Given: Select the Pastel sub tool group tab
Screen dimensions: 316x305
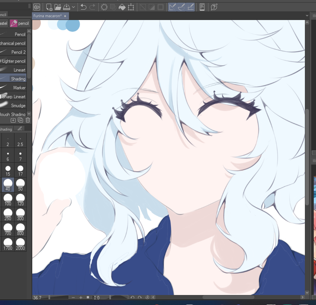Looking at the screenshot, I should pyautogui.click(x=4, y=23).
